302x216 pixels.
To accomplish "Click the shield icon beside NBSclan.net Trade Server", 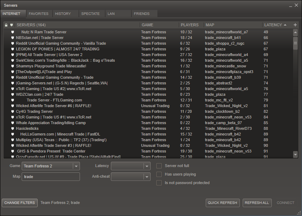I will pyautogui.click(x=12, y=38).
